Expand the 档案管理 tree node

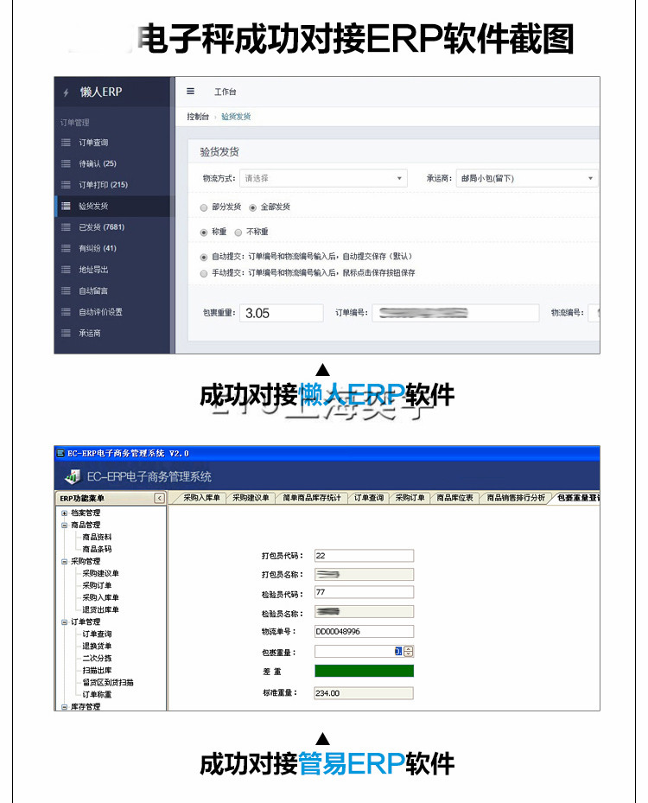[65, 513]
